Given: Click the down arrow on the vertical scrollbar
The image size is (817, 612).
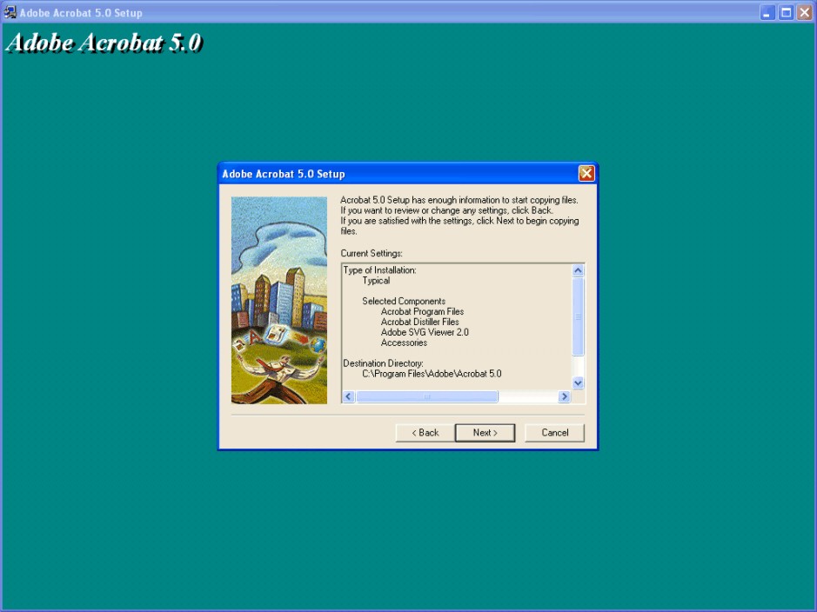Looking at the screenshot, I should (578, 382).
